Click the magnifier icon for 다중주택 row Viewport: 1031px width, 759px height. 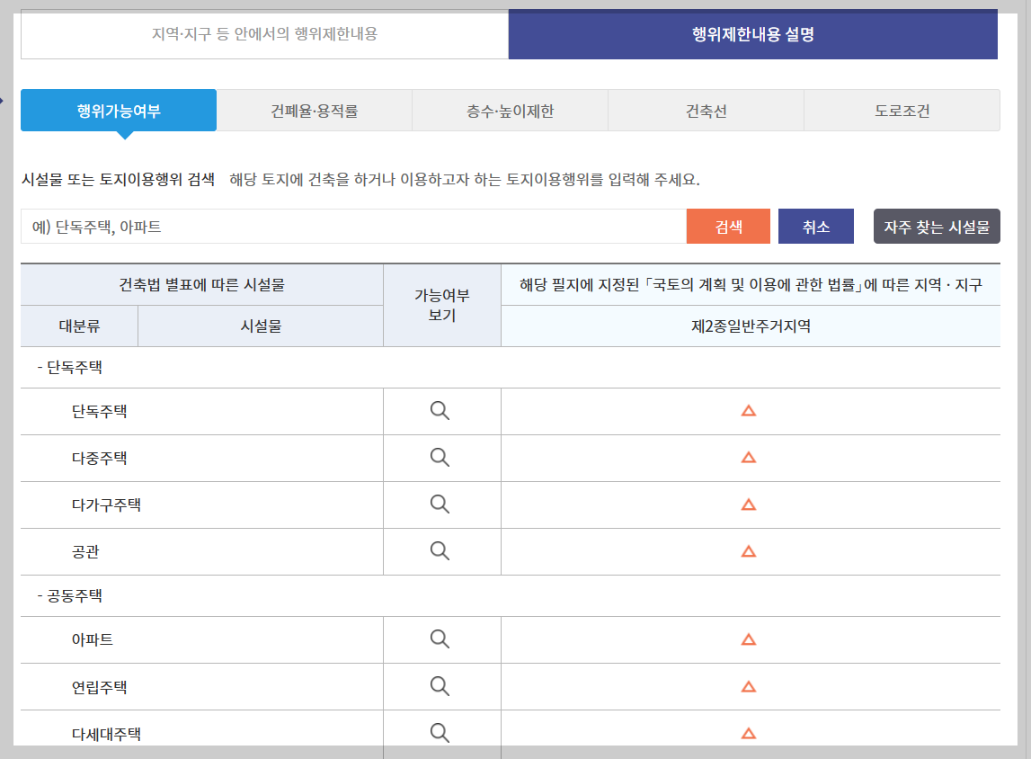440,457
